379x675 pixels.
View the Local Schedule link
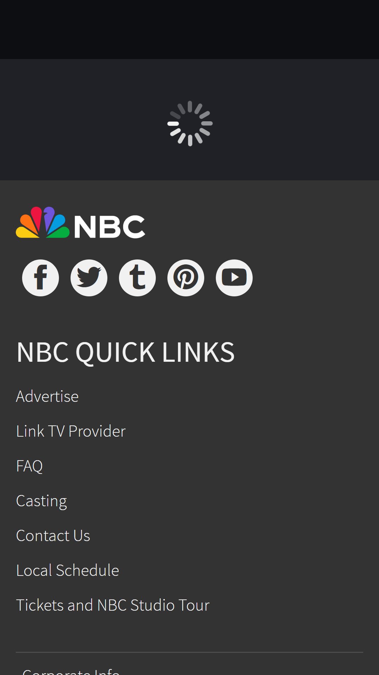[x=67, y=571]
